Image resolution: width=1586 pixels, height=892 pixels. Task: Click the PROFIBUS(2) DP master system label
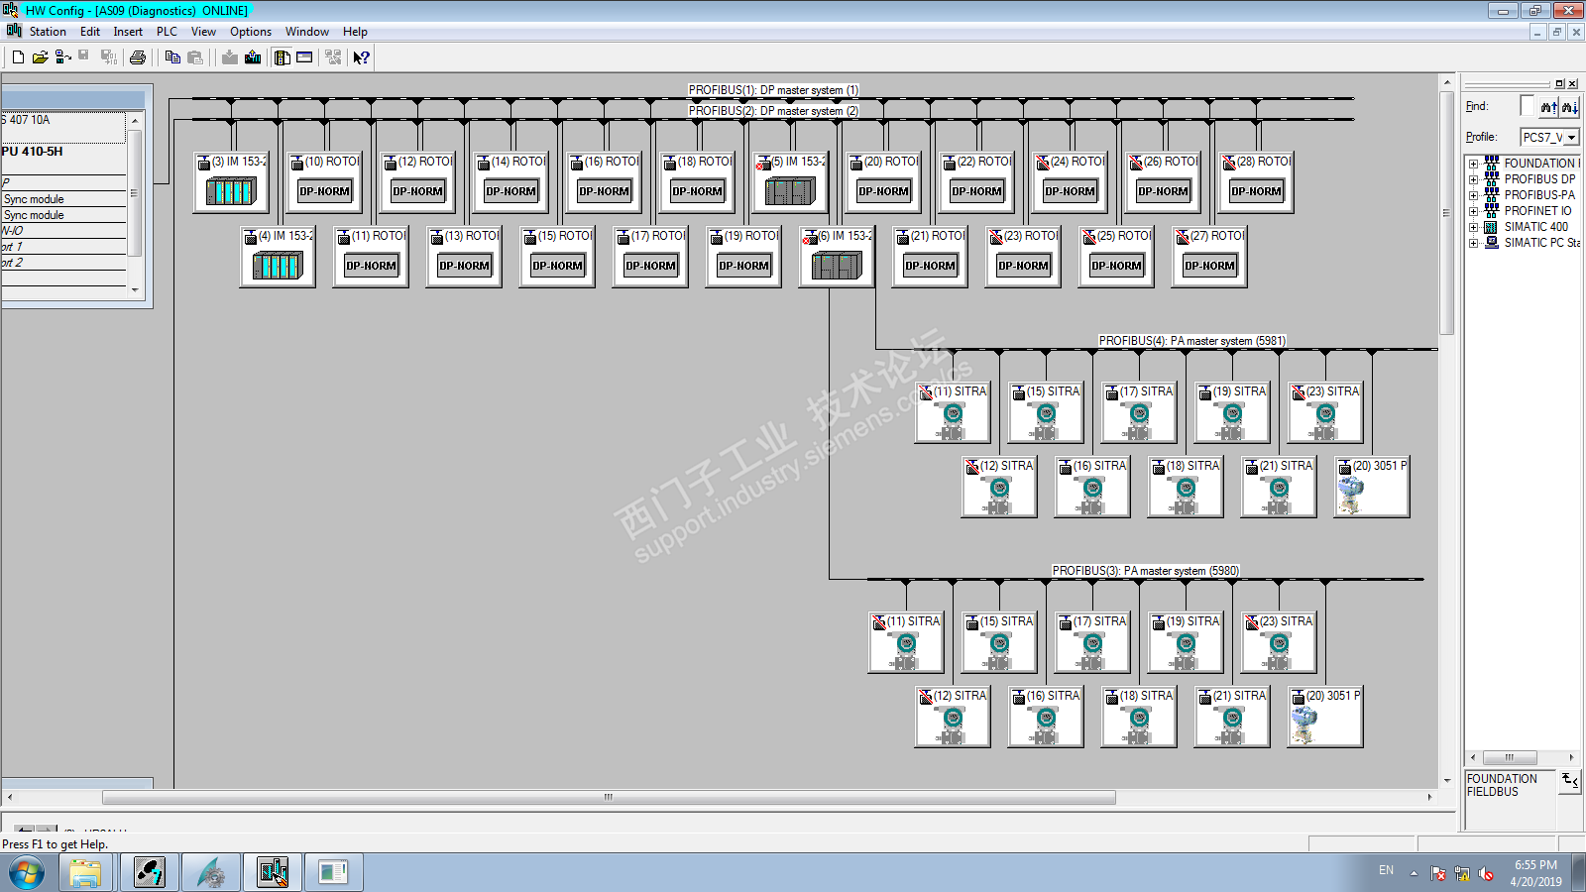point(773,111)
